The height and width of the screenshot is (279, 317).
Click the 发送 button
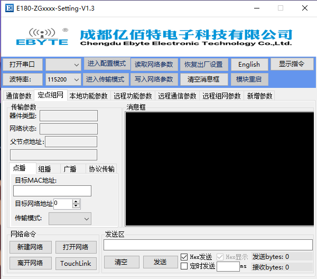pyautogui.click(x=160, y=262)
